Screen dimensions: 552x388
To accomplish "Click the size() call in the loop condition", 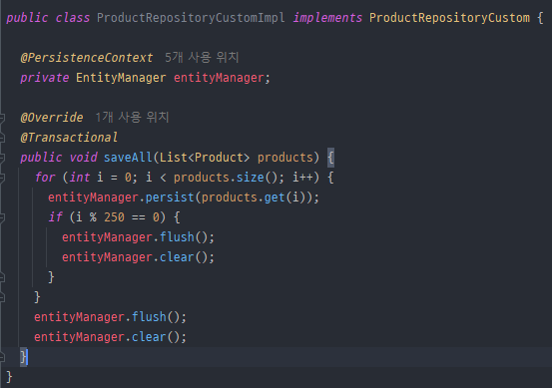I will pyautogui.click(x=257, y=178).
